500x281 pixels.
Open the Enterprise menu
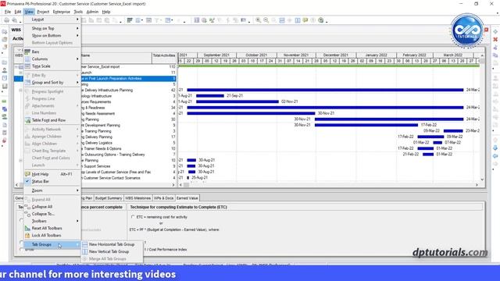click(62, 12)
